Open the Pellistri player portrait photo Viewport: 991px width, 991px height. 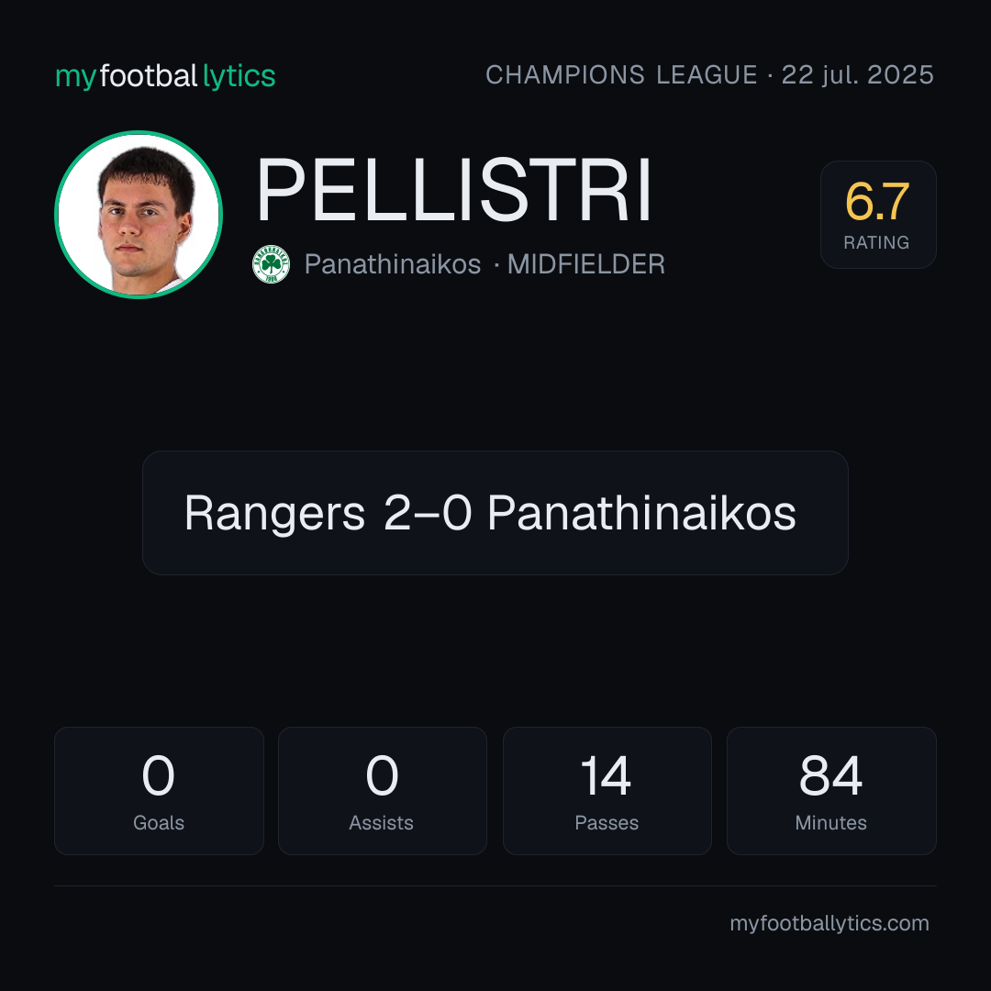tap(139, 214)
